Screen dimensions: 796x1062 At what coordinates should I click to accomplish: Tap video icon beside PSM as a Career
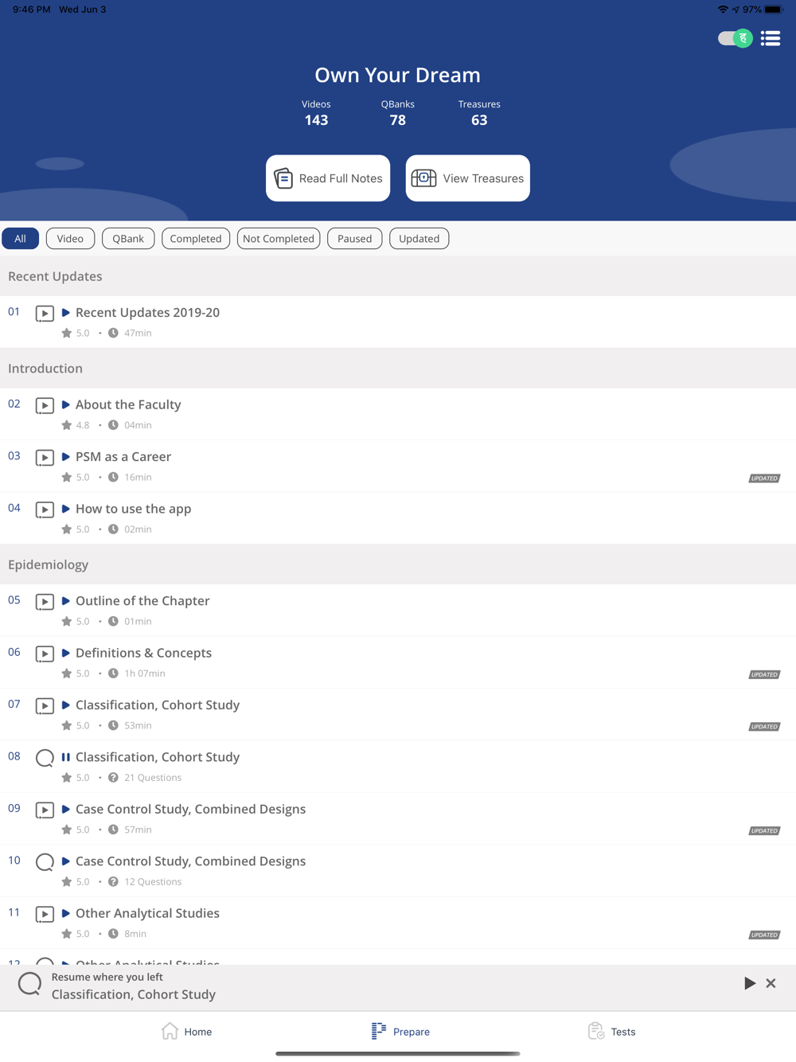(x=45, y=458)
